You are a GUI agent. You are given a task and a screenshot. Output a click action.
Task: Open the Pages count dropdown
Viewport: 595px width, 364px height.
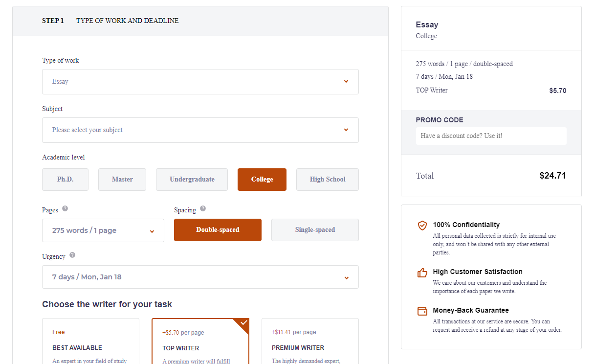(103, 230)
